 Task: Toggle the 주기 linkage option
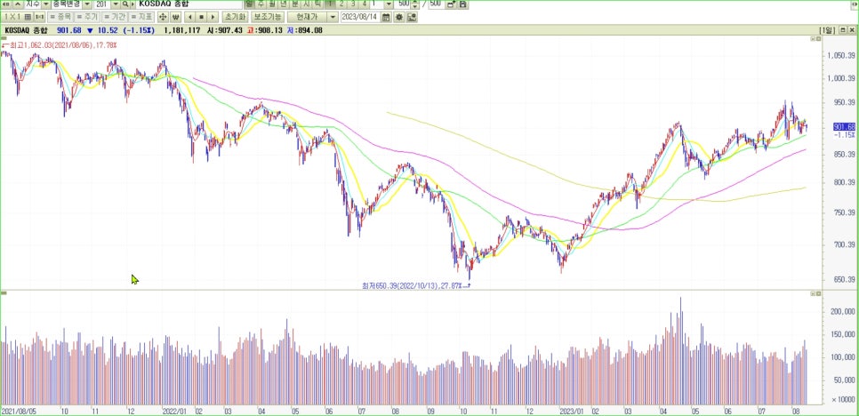(88, 17)
